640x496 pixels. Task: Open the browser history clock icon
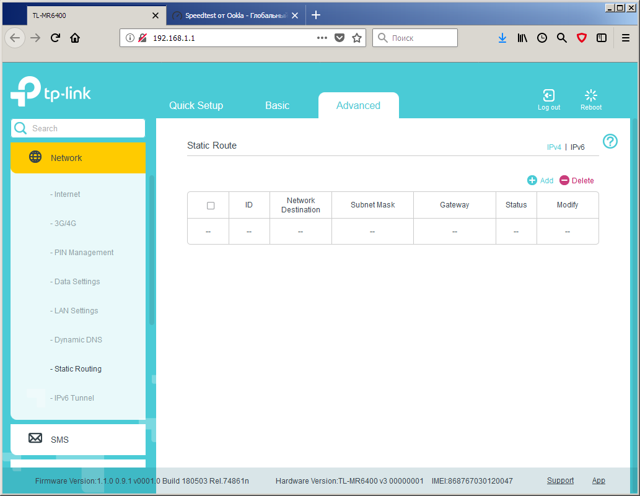pos(541,38)
